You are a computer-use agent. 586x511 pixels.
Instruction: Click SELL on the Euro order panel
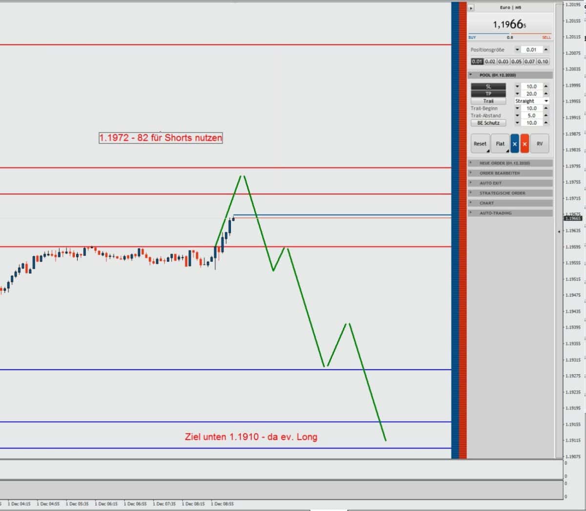pos(545,37)
